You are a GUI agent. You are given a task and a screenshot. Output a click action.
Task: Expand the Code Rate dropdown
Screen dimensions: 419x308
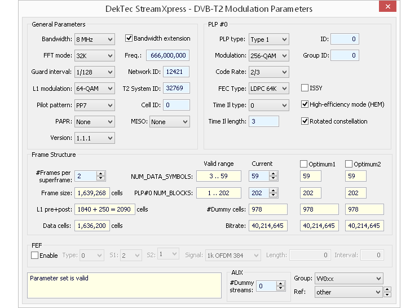tap(269, 72)
